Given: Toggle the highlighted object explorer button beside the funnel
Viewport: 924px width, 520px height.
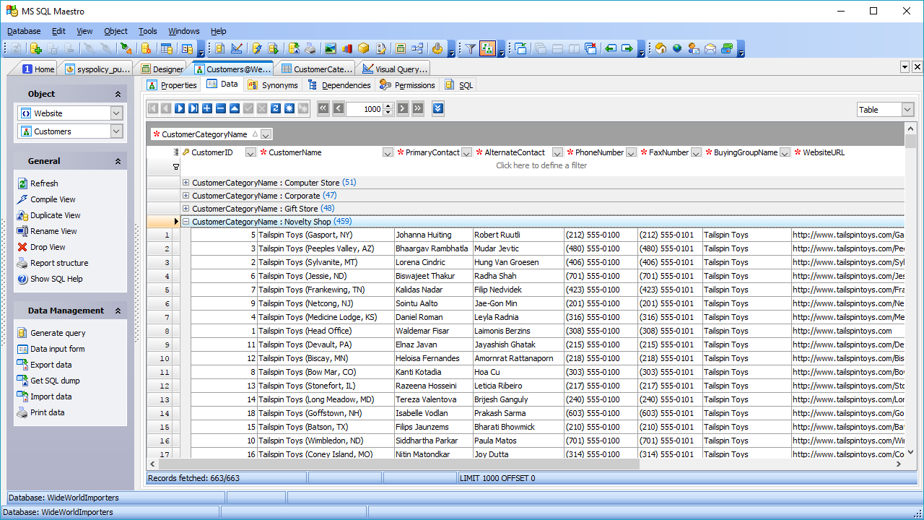Looking at the screenshot, I should coord(488,48).
